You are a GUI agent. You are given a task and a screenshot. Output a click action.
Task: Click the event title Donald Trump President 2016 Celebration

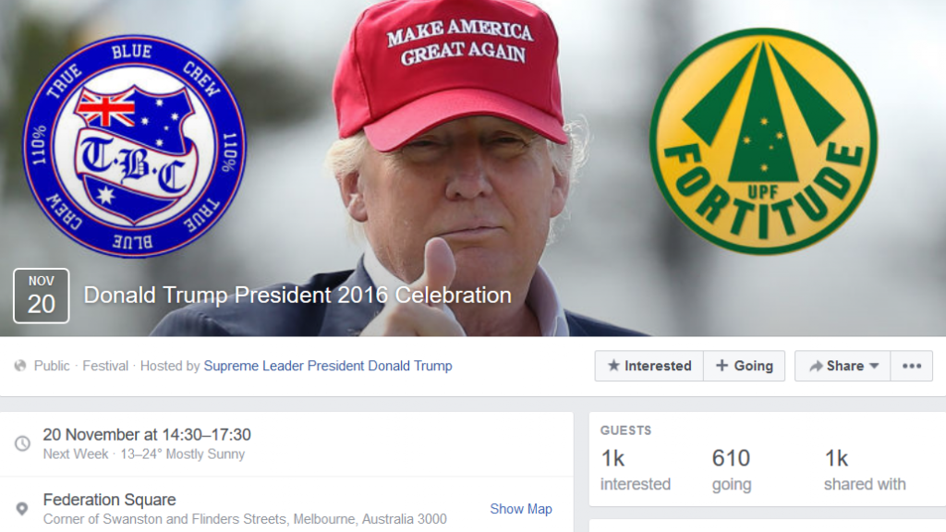[x=297, y=296]
